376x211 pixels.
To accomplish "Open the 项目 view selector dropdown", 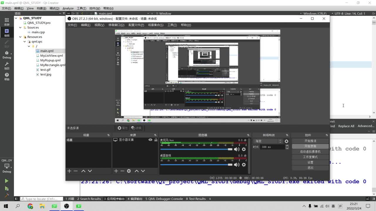I will click(x=38, y=13).
